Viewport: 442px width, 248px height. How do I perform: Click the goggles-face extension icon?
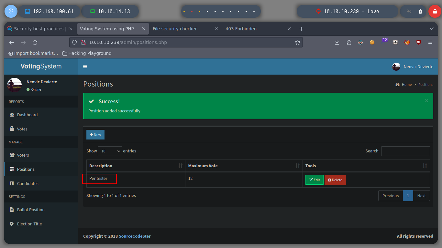click(360, 42)
